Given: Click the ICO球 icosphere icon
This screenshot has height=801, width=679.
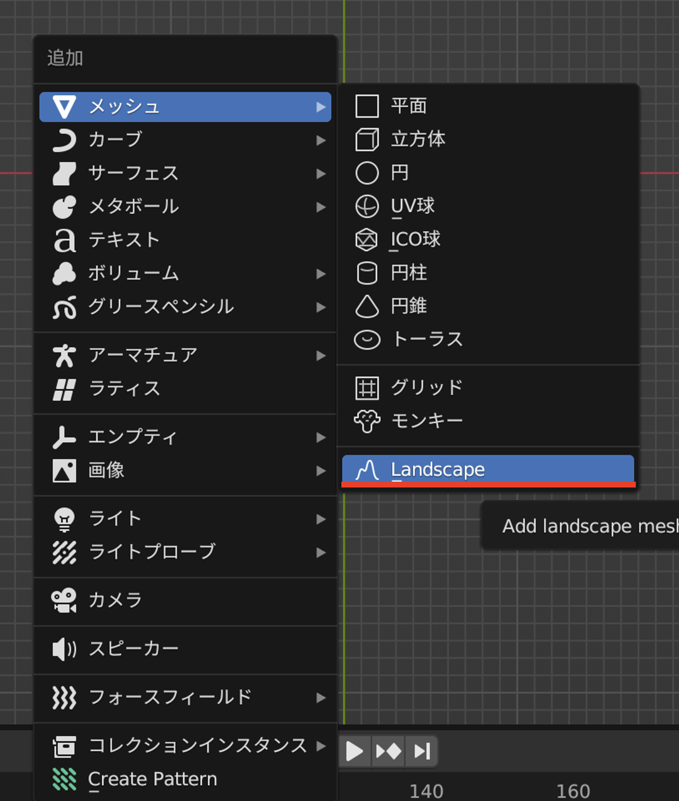Looking at the screenshot, I should pos(366,239).
